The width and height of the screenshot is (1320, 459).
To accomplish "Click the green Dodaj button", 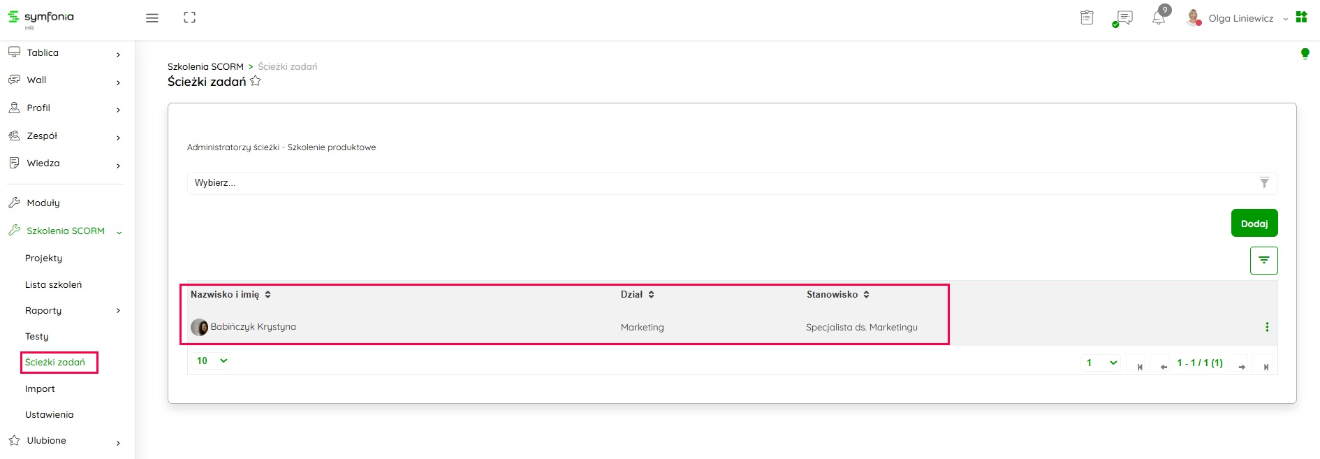I will click(1254, 224).
